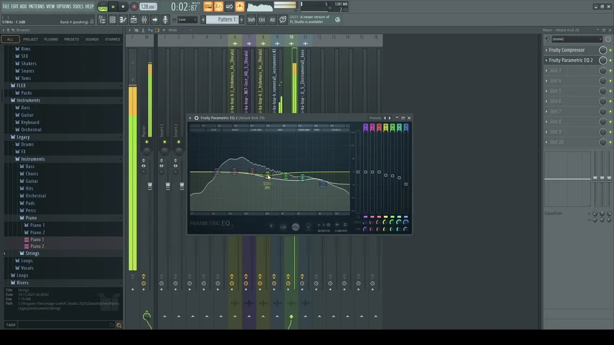Open the OPTIONS menu
Screen dimensions: 614x345
tap(64, 6)
